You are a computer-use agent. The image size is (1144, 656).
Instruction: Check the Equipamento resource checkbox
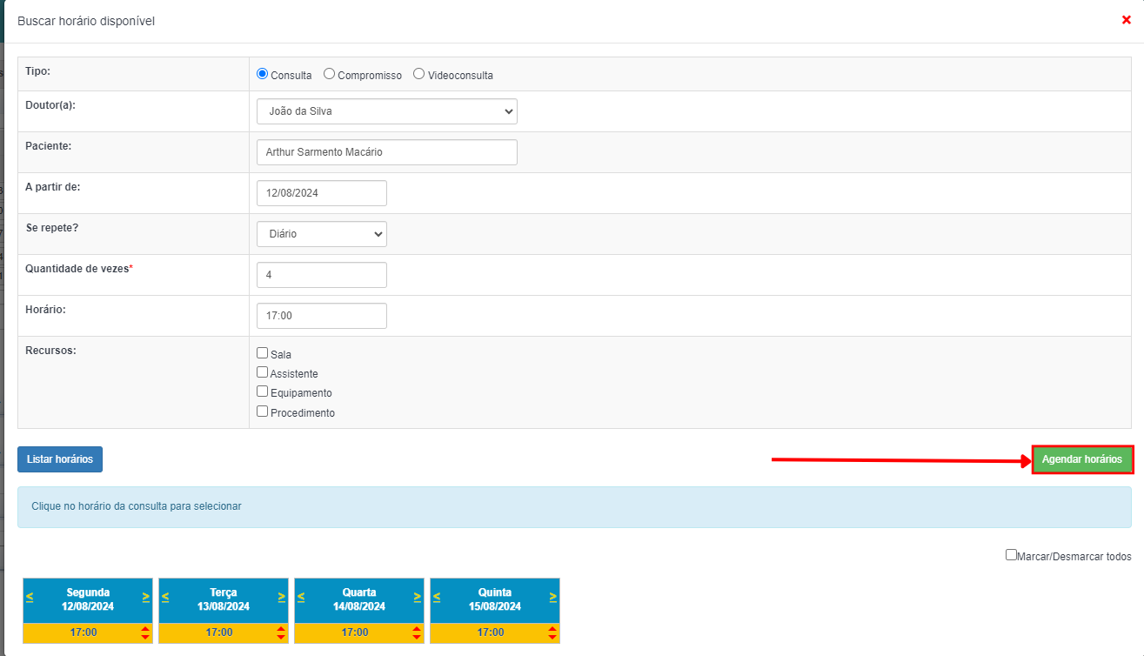click(262, 392)
